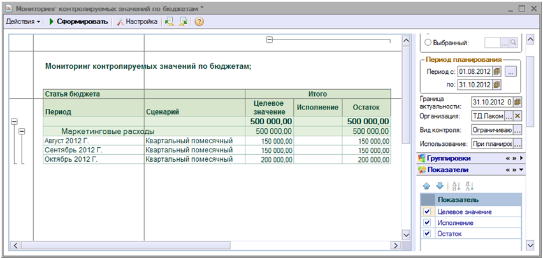Expand the Группировки panel
The height and width of the screenshot is (258, 543).
click(x=522, y=157)
